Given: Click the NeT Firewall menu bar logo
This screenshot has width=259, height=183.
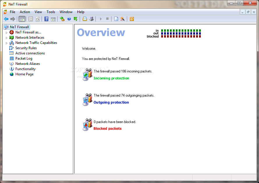Looking at the screenshot, I should point(5,12).
